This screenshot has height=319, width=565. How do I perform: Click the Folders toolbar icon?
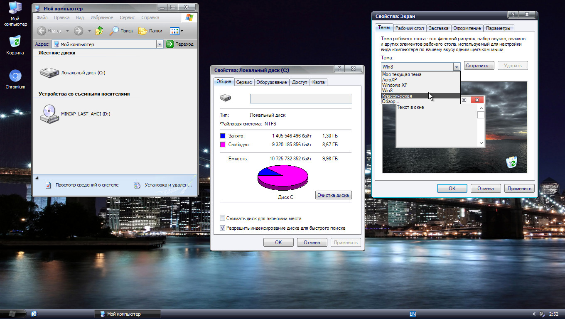150,31
